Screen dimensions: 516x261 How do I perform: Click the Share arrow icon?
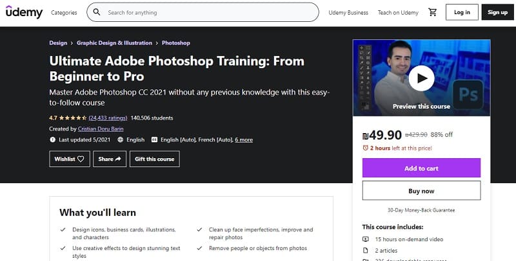[x=118, y=159]
